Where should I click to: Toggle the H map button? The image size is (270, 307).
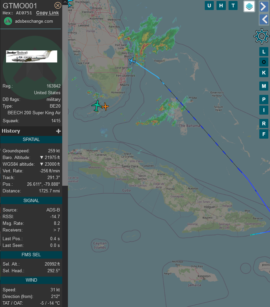tap(221, 5)
